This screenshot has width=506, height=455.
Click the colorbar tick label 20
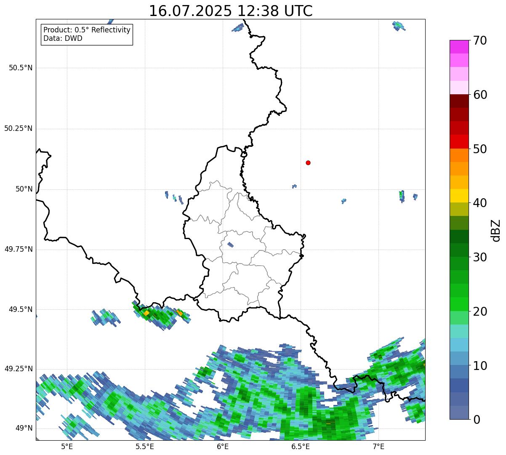(480, 311)
